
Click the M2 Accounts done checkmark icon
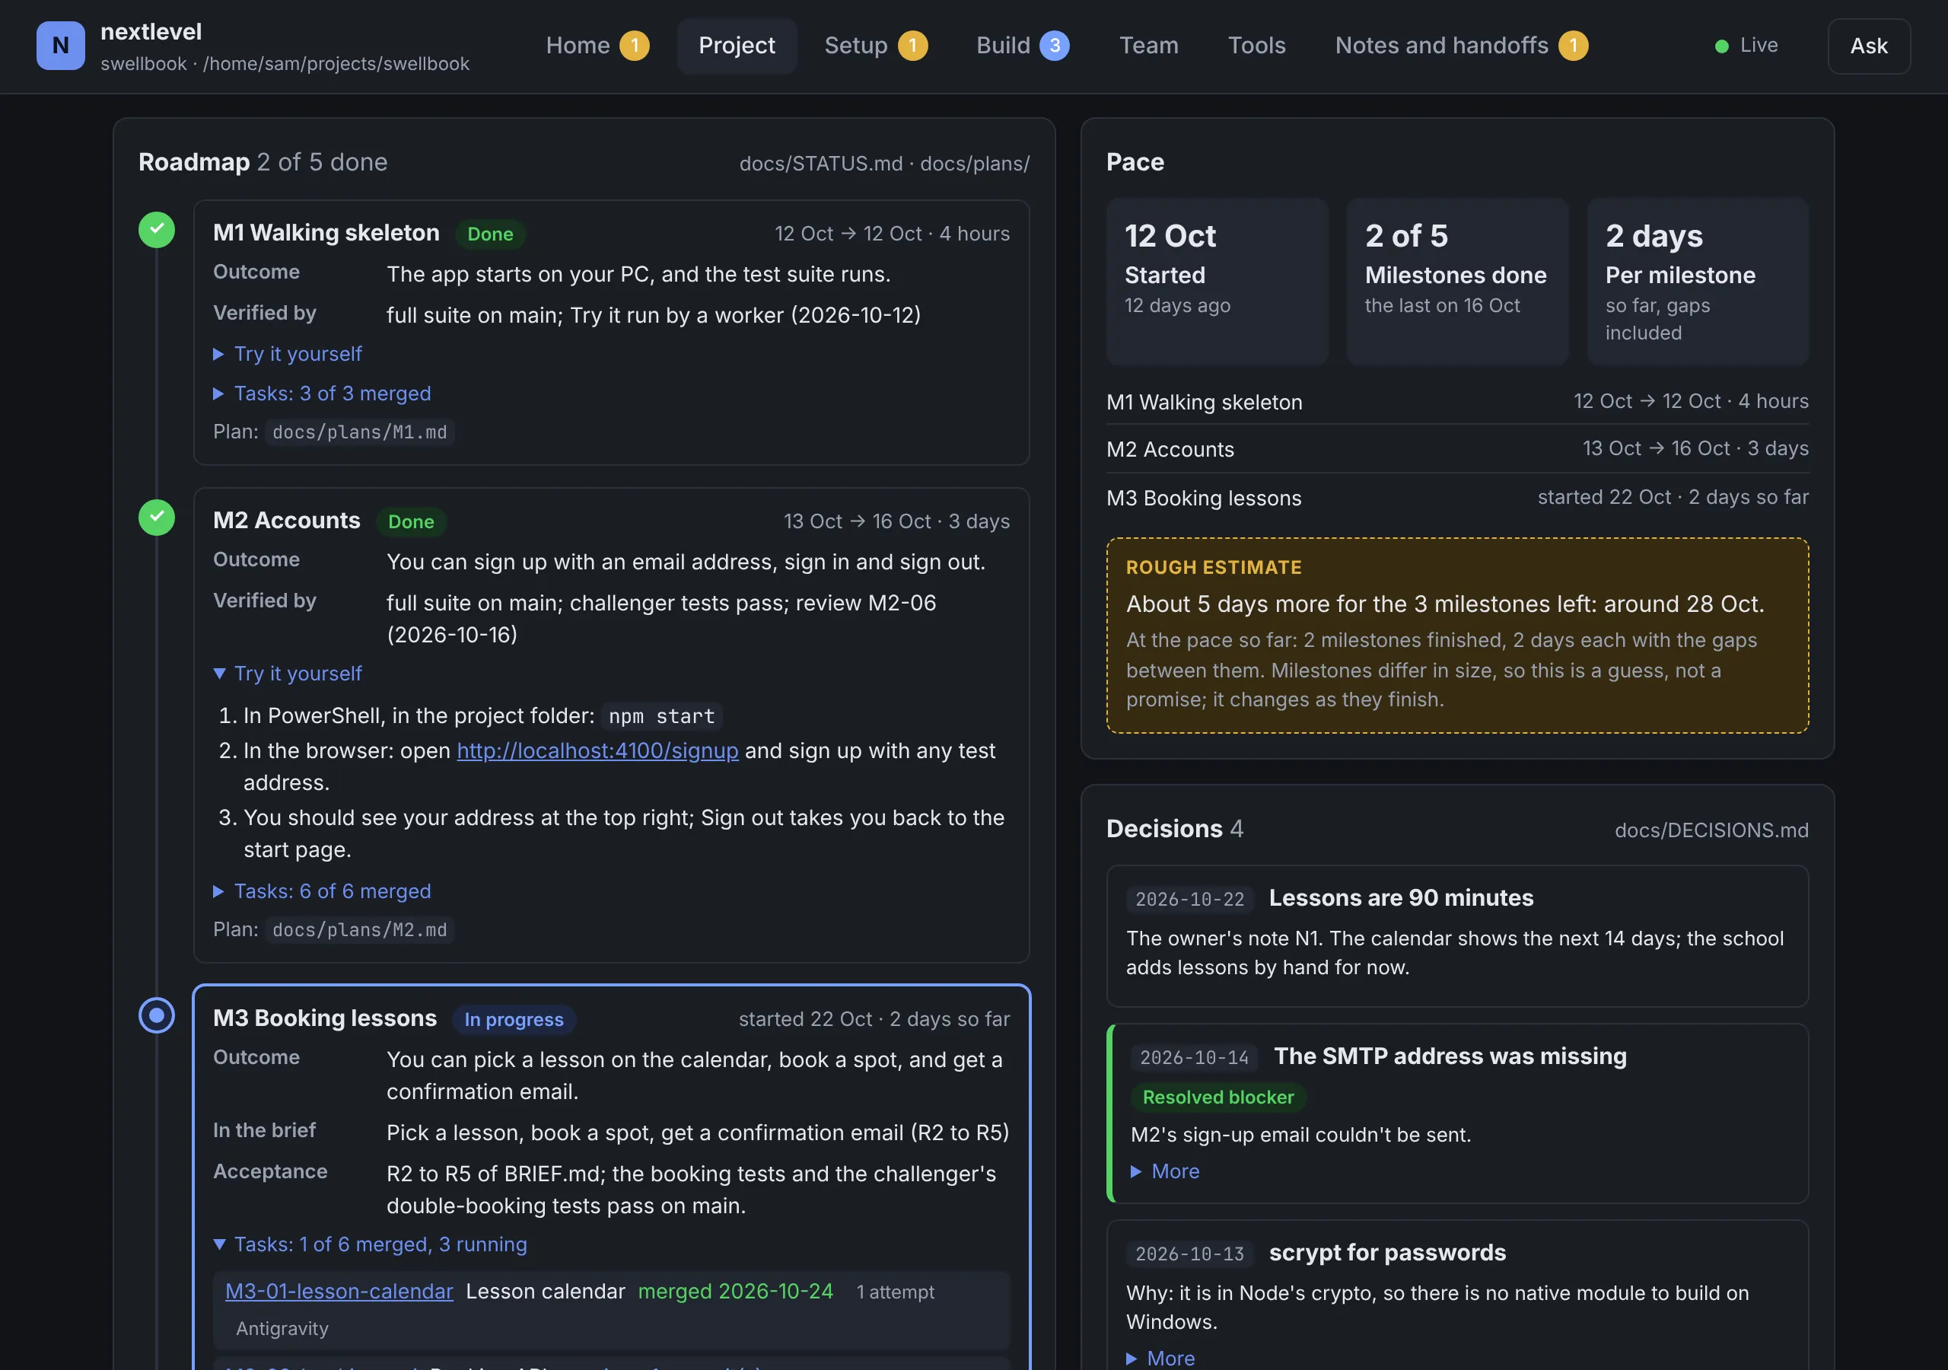pos(157,518)
